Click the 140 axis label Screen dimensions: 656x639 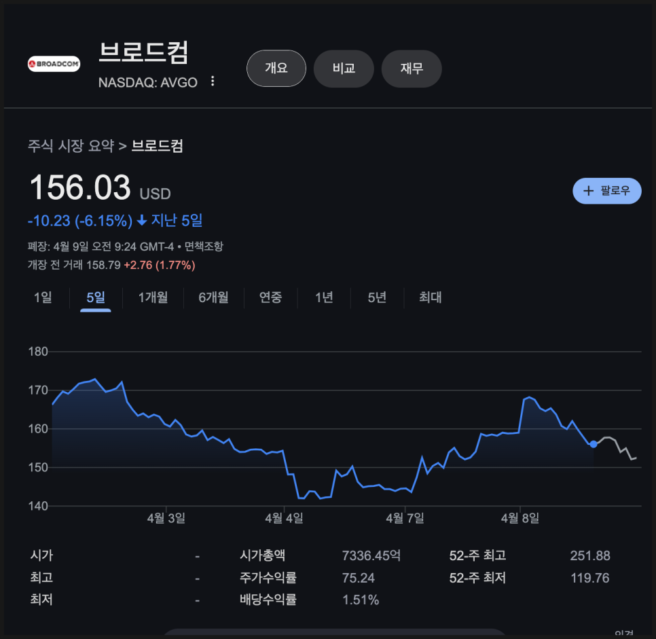click(x=38, y=506)
